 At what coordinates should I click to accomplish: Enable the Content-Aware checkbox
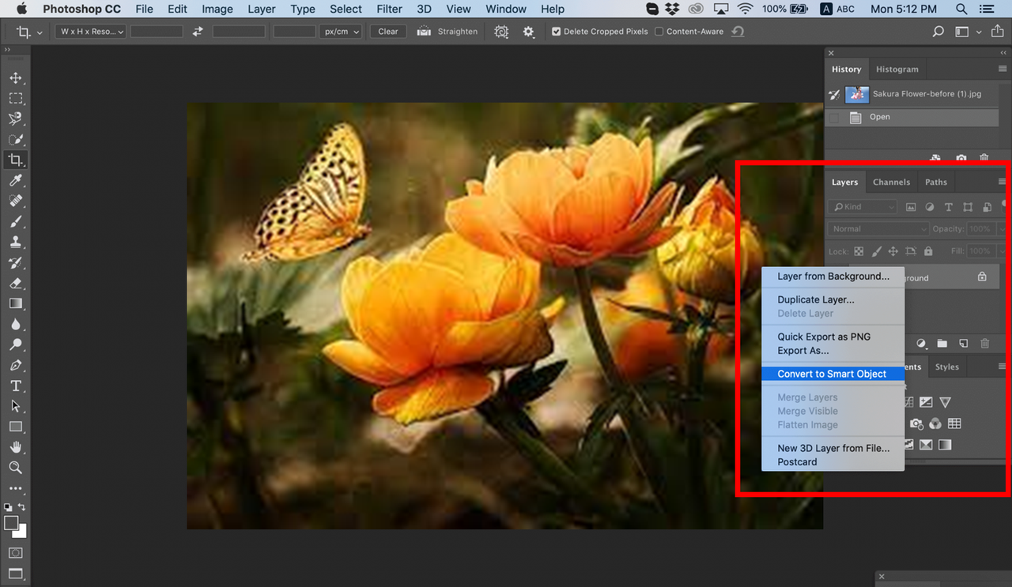(x=658, y=31)
